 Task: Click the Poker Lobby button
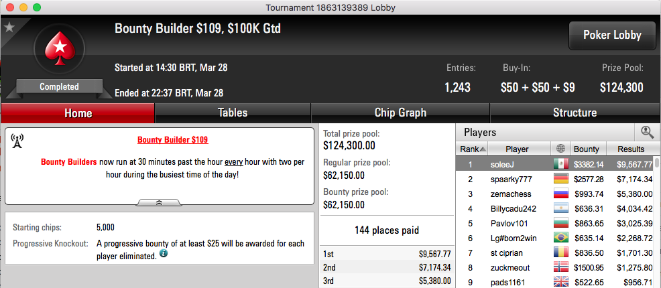(612, 35)
